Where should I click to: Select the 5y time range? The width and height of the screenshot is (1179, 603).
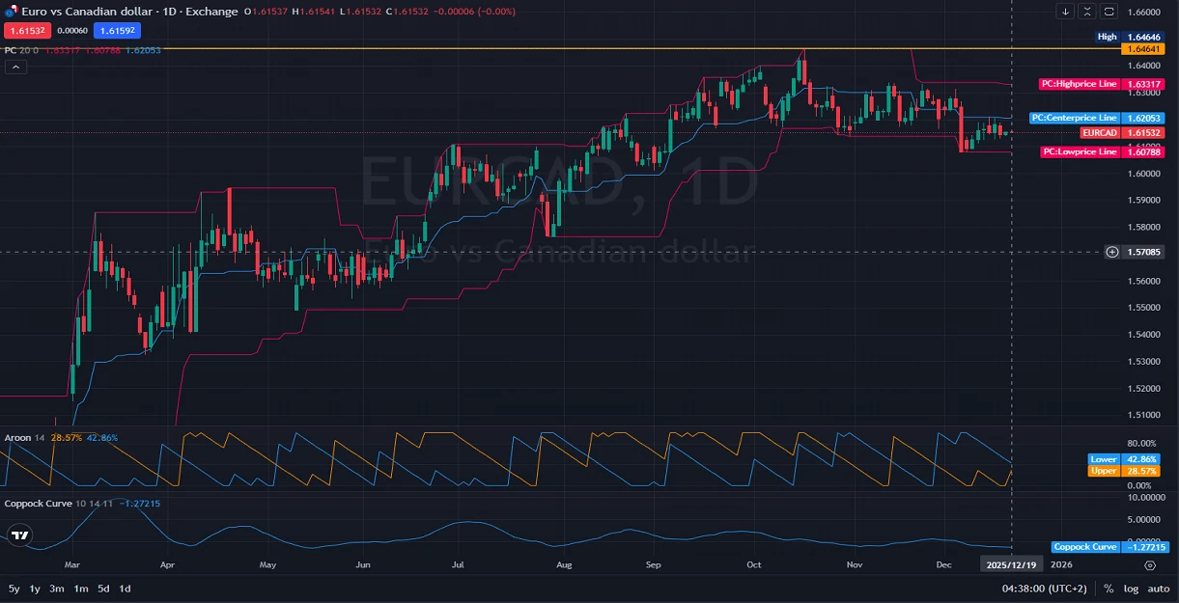pyautogui.click(x=14, y=589)
